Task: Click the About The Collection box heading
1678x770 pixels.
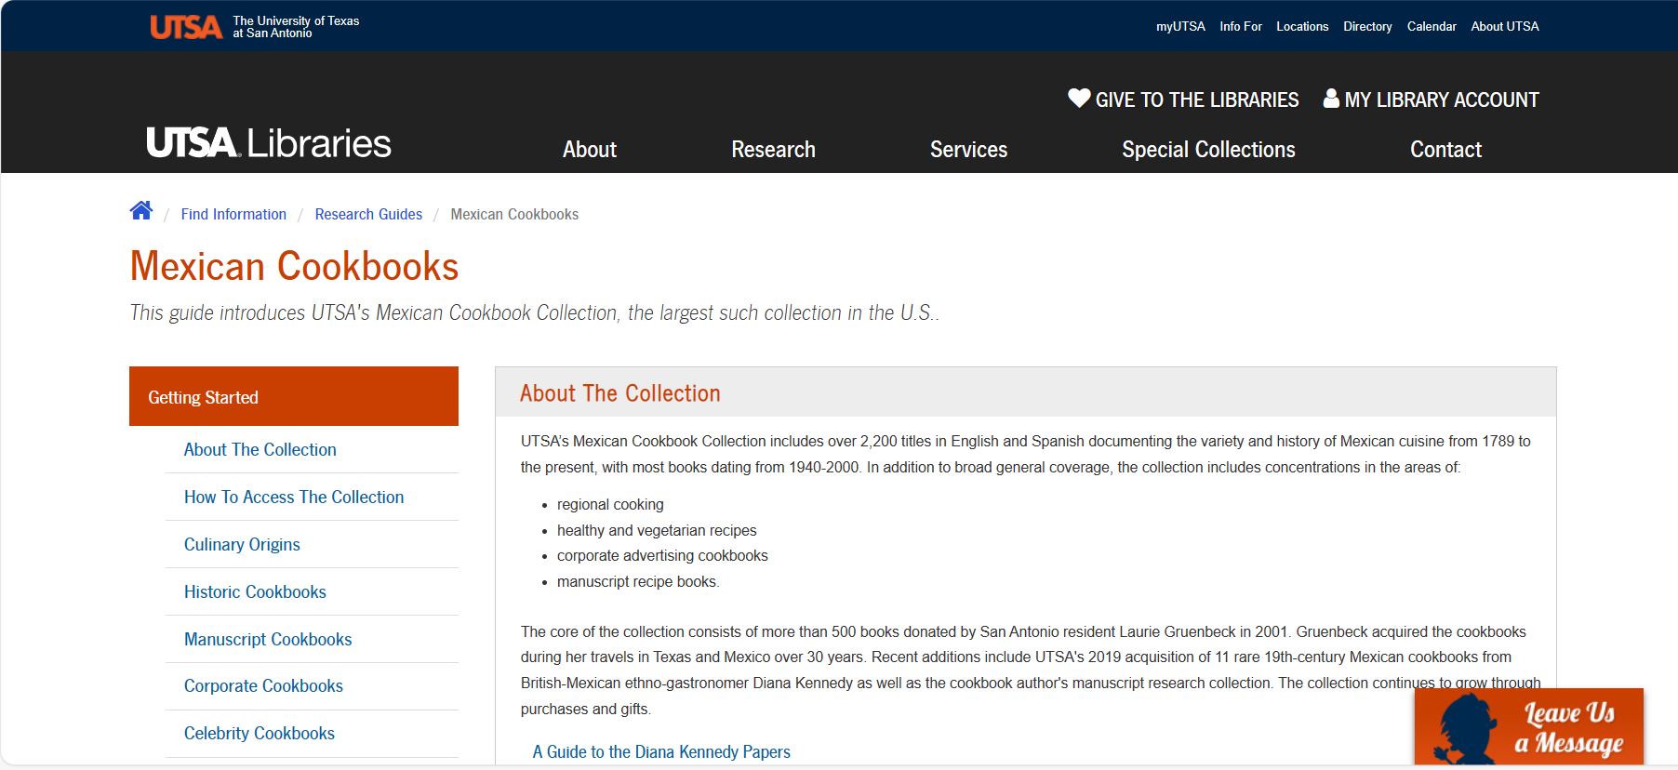Action: (620, 393)
